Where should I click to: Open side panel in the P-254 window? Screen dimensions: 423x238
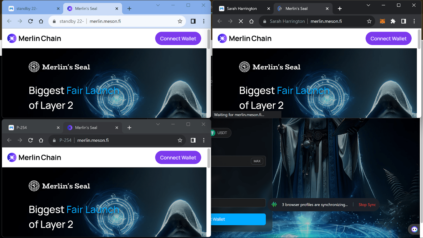tap(193, 140)
